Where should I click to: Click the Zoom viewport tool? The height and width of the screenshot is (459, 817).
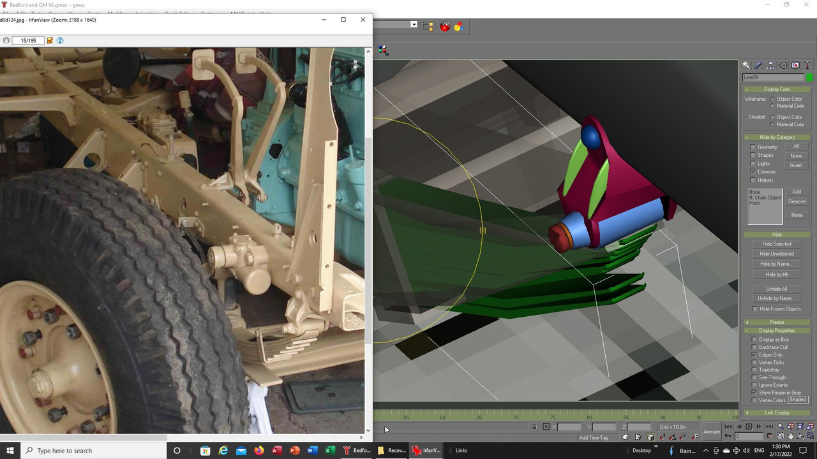(x=780, y=427)
